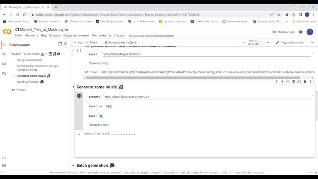Open the Files folder panel
The image size is (318, 179).
coord(4,74)
